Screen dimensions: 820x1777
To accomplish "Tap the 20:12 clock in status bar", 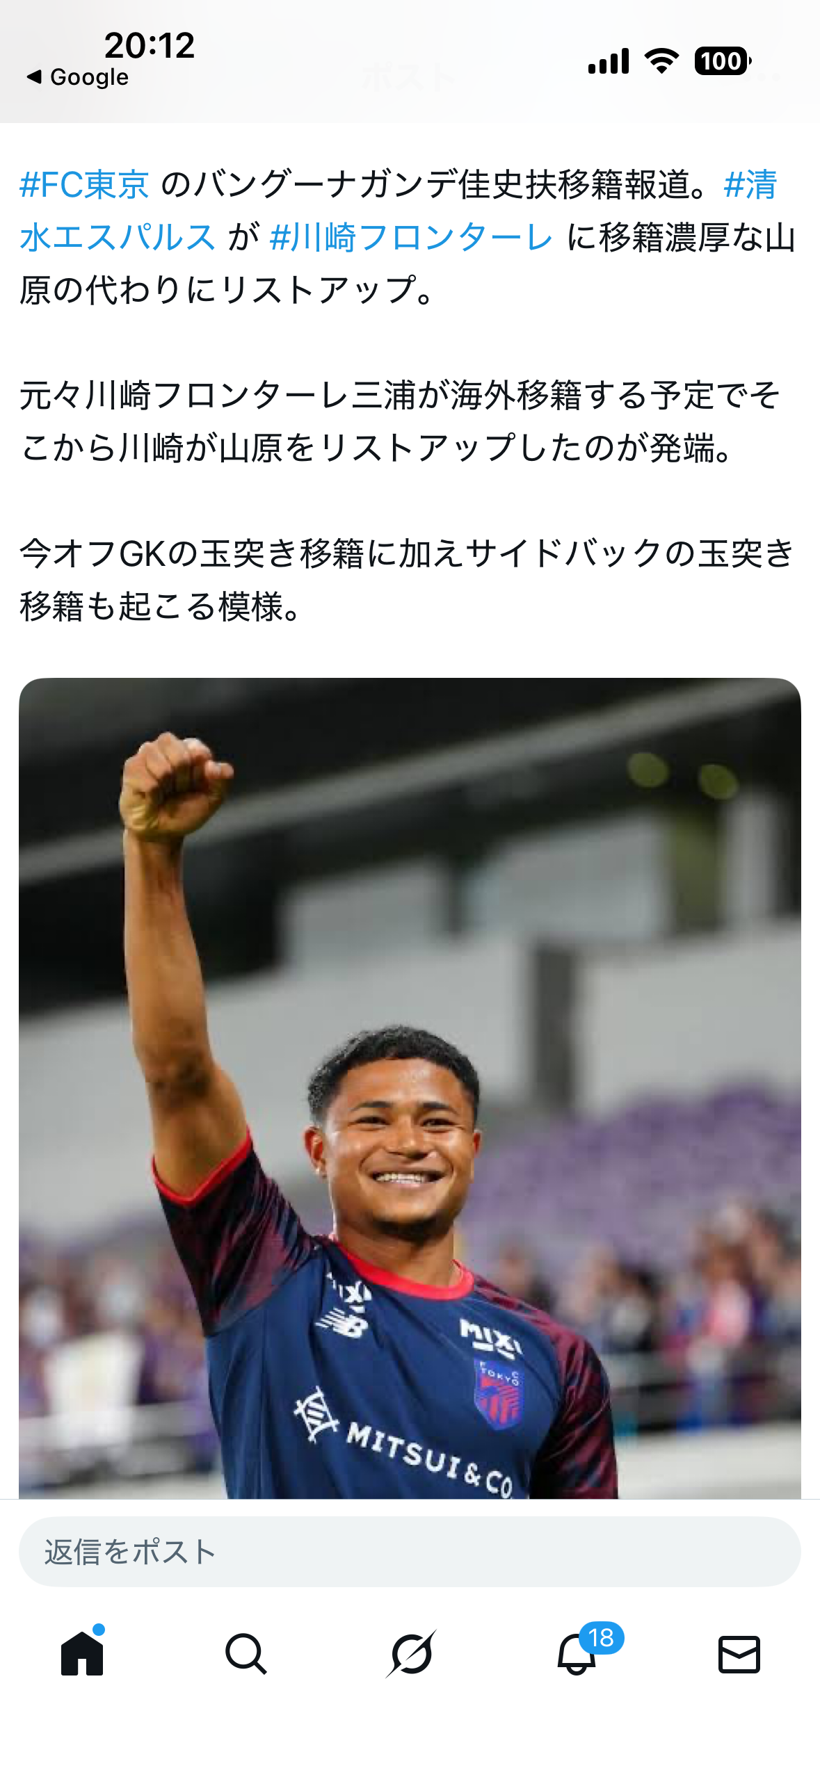I will 150,45.
